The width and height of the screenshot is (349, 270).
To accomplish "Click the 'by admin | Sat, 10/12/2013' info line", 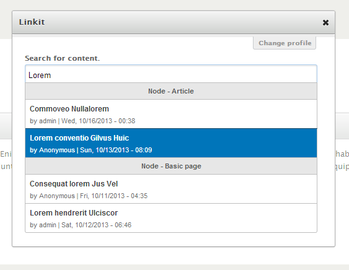I will [x=81, y=225].
